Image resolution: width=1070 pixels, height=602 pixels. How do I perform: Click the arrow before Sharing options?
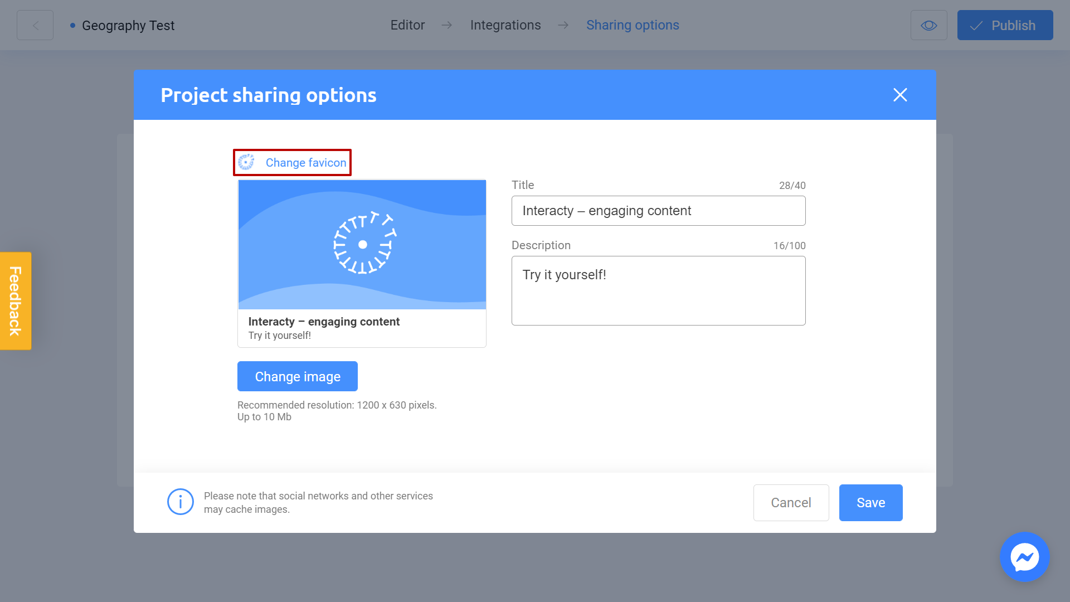pos(563,26)
